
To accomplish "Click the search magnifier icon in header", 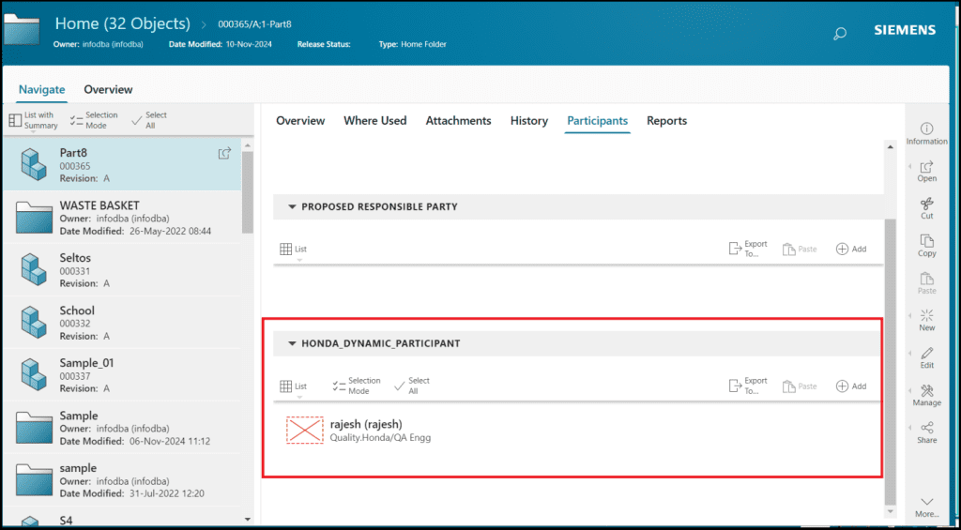I will (840, 34).
